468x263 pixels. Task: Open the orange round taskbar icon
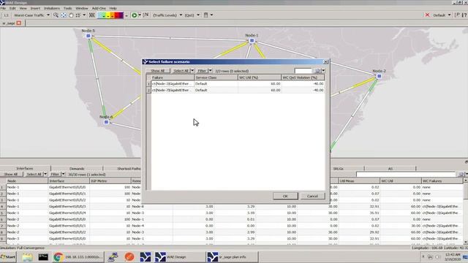(x=129, y=257)
